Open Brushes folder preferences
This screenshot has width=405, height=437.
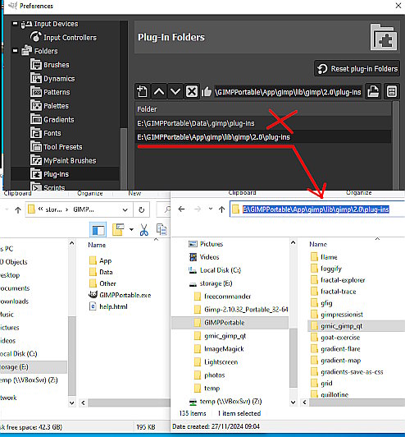click(x=50, y=64)
